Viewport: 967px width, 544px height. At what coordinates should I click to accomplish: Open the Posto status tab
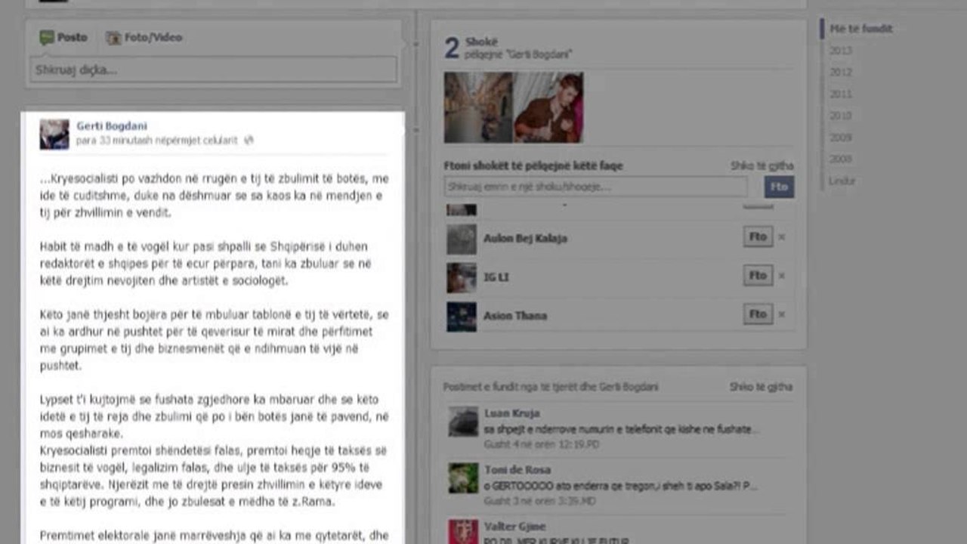tap(63, 37)
